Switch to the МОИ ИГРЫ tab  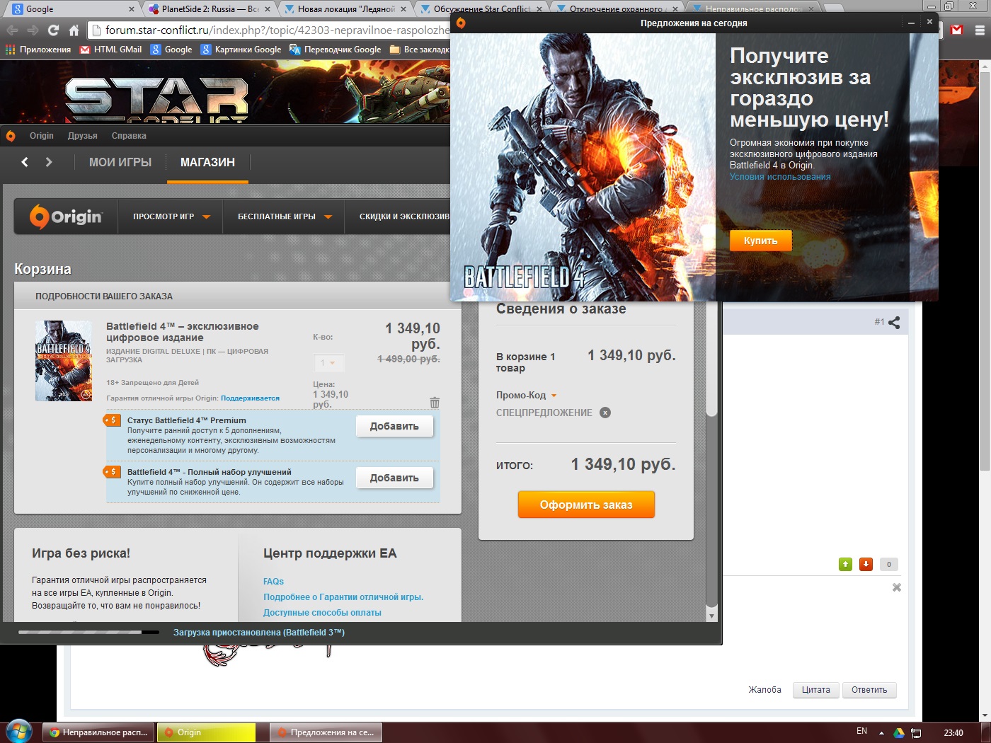point(120,162)
